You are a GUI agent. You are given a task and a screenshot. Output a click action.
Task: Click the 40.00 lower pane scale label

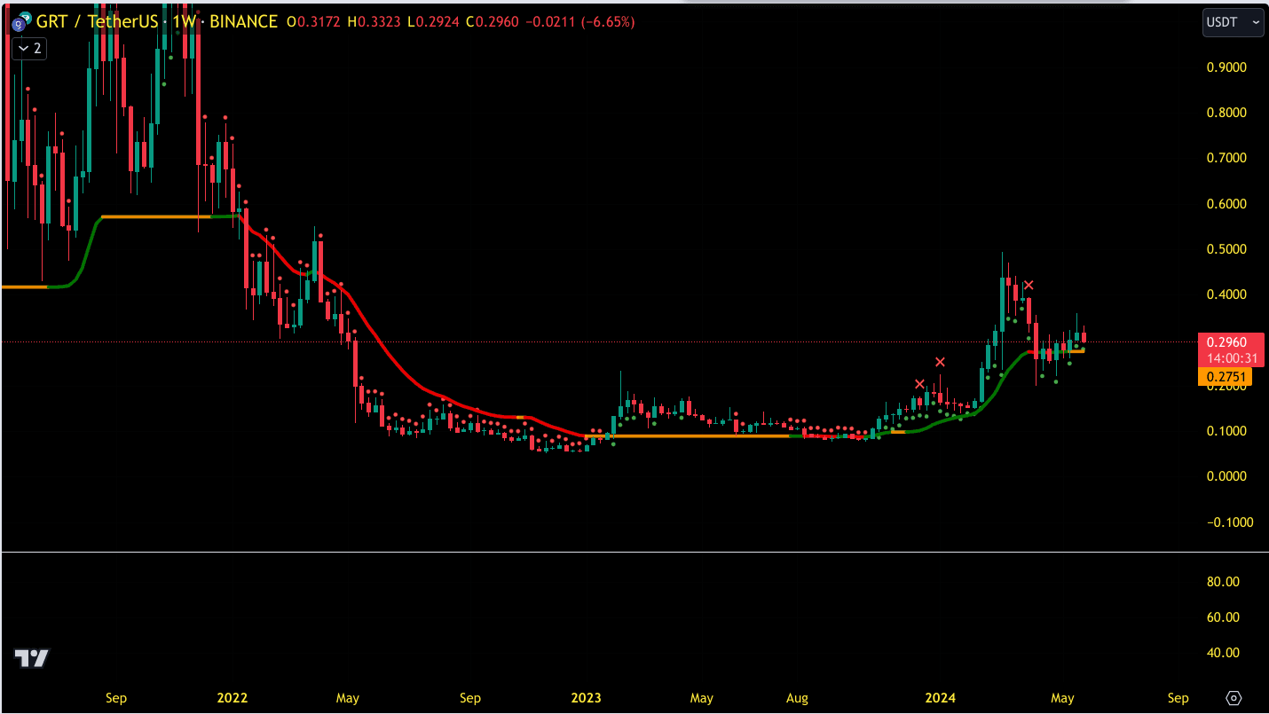click(x=1224, y=653)
